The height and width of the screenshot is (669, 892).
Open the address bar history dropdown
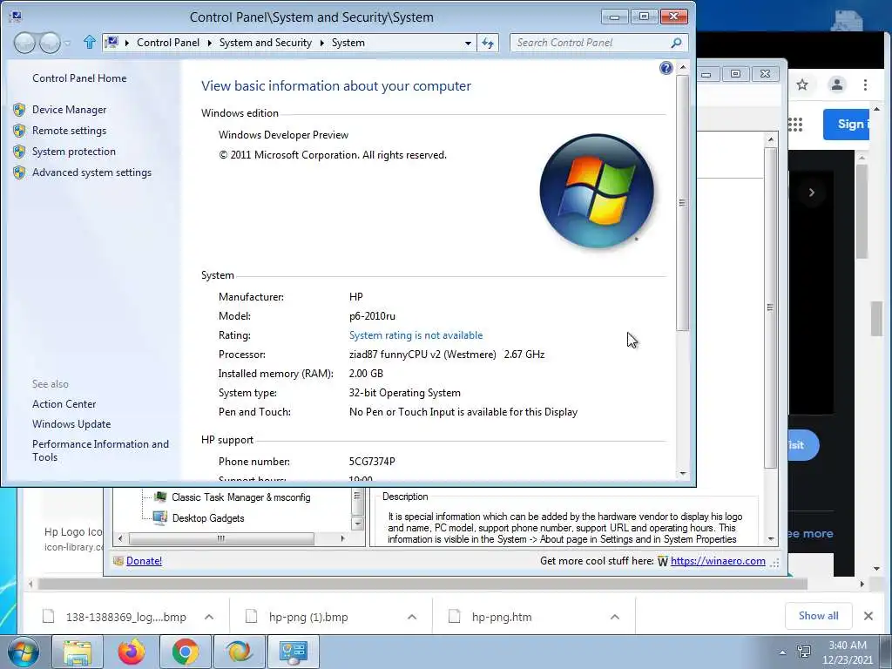coord(468,43)
